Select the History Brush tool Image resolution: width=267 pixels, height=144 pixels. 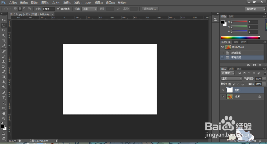click(x=3, y=67)
